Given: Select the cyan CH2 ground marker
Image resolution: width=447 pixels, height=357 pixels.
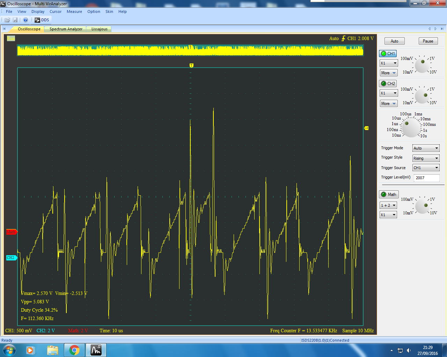Looking at the screenshot, I should coord(12,258).
